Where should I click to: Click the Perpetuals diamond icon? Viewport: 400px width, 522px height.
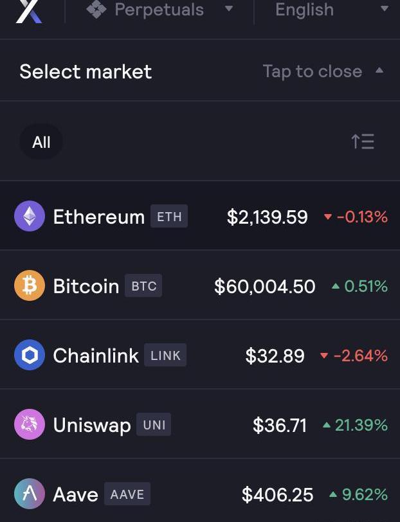point(96,10)
